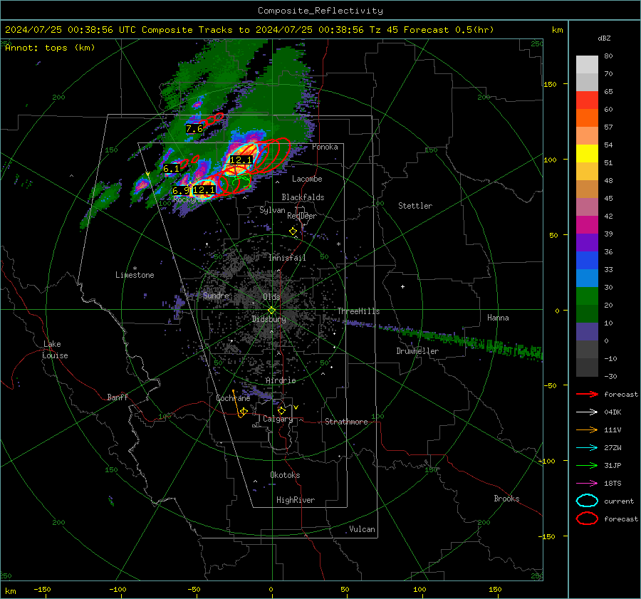Select the Banff label
The width and height of the screenshot is (641, 599).
coord(118,397)
